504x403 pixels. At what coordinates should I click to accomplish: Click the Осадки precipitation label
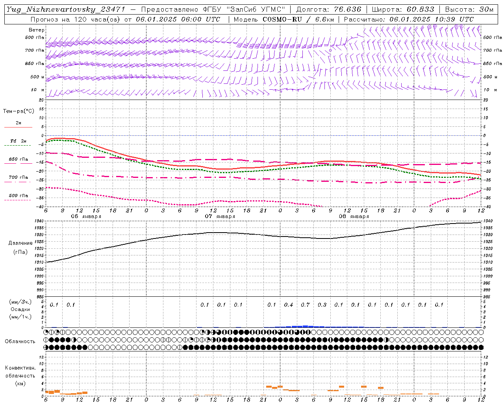(20, 309)
